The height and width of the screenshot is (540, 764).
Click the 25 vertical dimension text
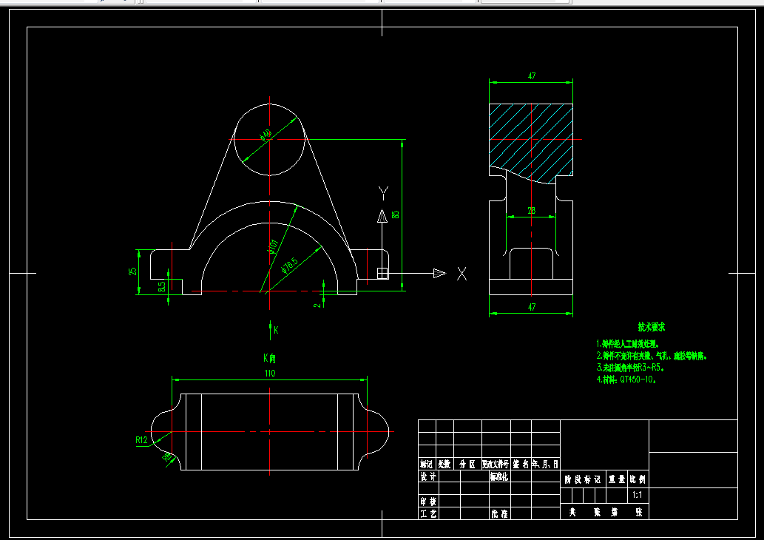pos(132,271)
